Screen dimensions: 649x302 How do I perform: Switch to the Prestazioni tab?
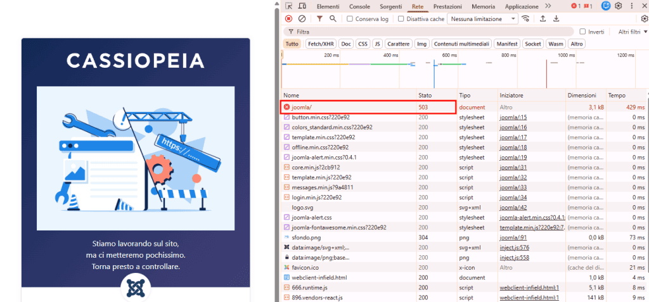pyautogui.click(x=447, y=6)
